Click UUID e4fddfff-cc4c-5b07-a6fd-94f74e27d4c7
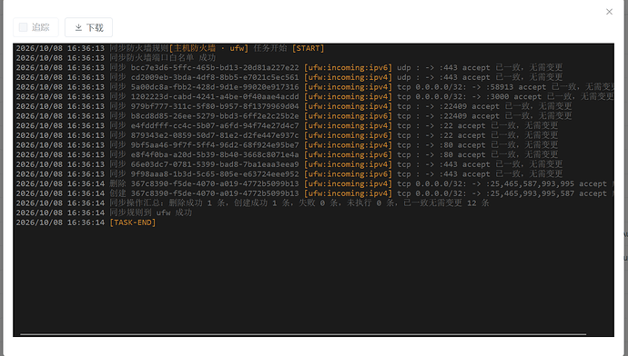Viewport: 628px width, 356px height. [215, 125]
